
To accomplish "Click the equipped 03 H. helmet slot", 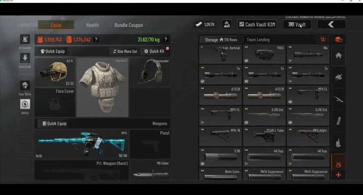I will (55, 72).
